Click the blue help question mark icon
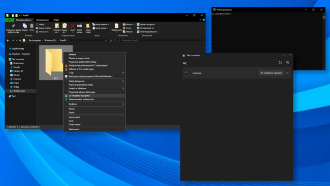330x186 pixels. coord(203,20)
